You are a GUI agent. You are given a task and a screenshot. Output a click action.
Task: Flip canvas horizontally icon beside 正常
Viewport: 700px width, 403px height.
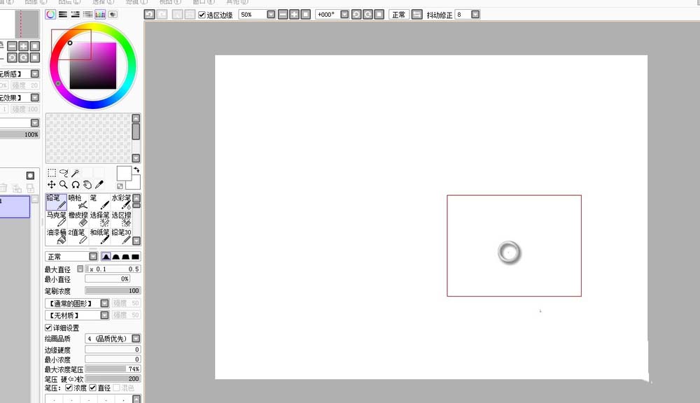[417, 14]
